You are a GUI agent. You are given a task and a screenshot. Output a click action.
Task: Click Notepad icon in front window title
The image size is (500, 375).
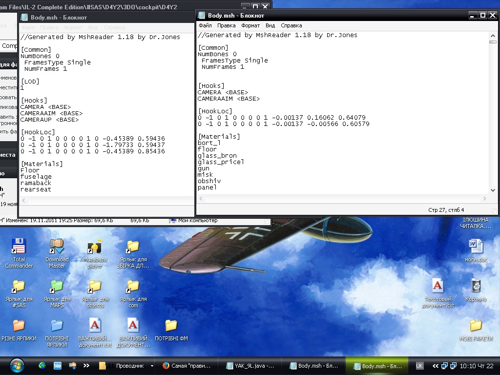pyautogui.click(x=201, y=15)
